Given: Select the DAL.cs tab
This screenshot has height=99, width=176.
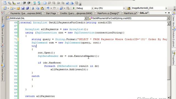Looking at the screenshot, I should [x=144, y=13].
